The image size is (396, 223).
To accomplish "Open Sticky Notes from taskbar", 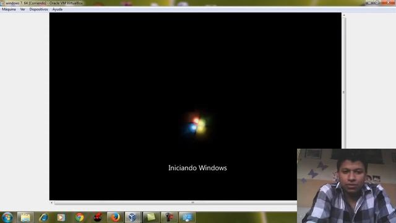I will [x=151, y=217].
